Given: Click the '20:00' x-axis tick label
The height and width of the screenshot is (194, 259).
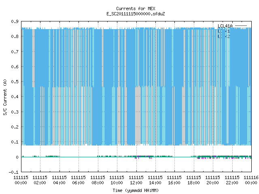Looking at the screenshot, I should click(212, 183).
